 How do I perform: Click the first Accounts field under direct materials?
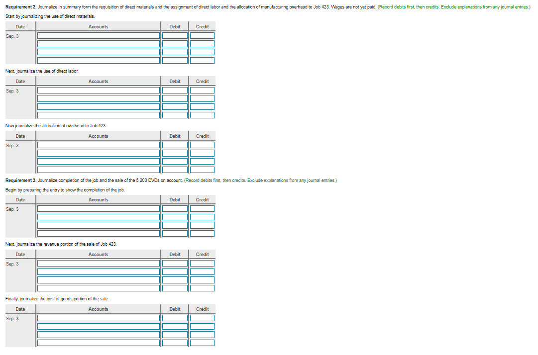click(x=98, y=35)
